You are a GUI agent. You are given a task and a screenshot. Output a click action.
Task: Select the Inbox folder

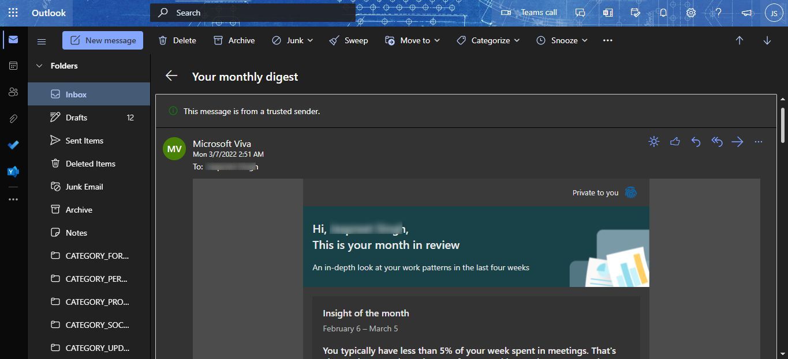89,95
